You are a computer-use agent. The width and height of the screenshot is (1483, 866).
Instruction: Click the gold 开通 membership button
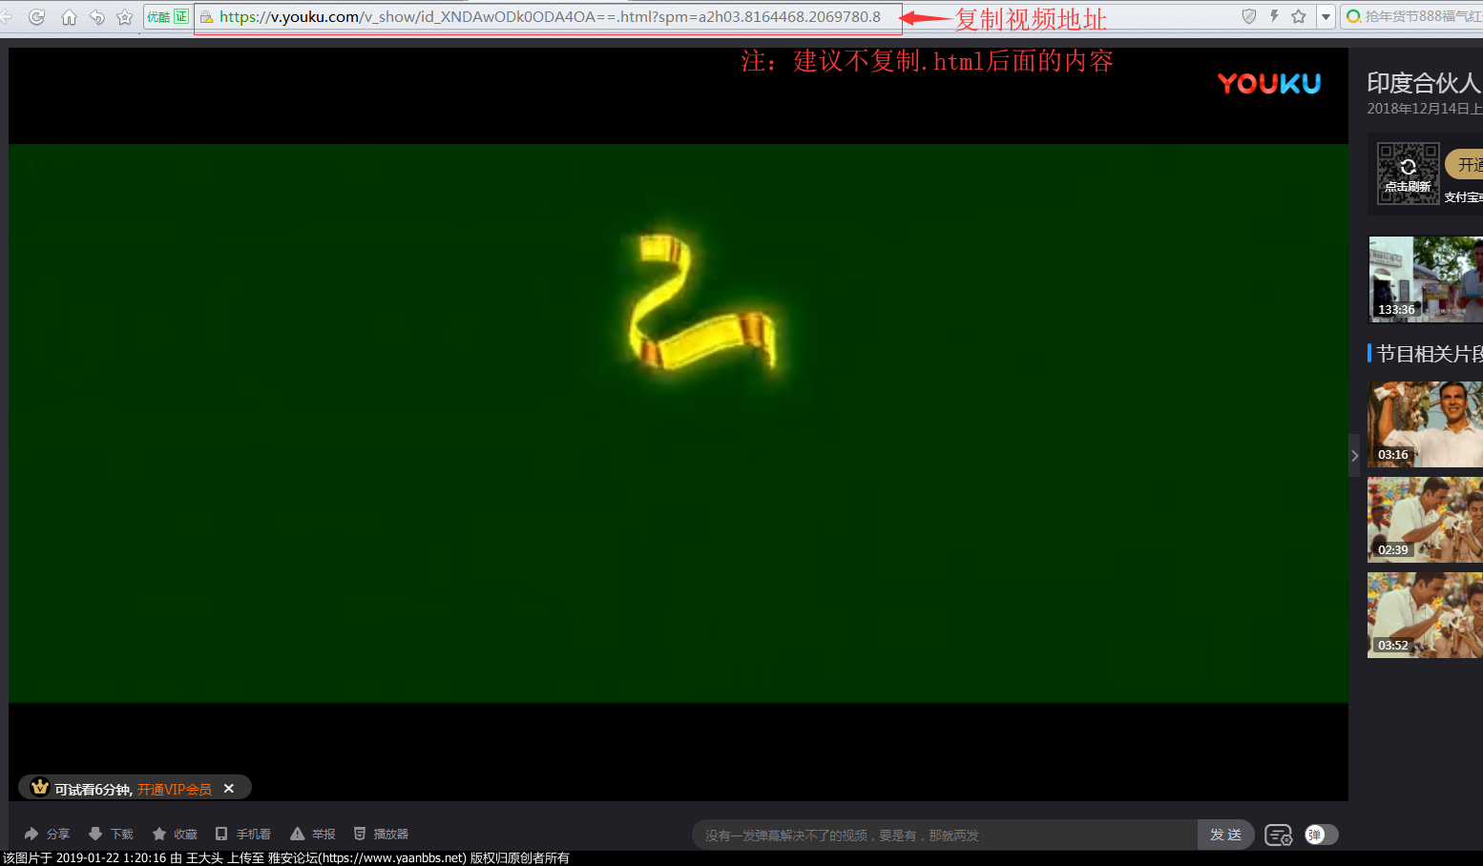click(1465, 164)
